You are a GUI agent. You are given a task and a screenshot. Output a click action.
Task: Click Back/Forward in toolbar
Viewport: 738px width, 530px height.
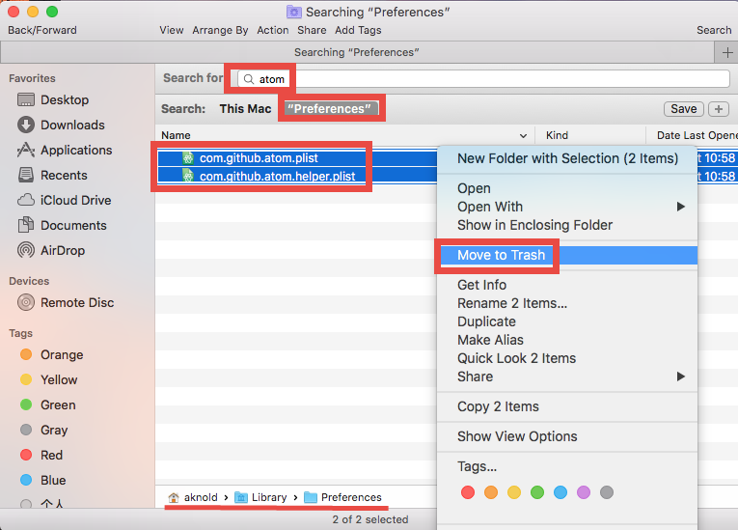point(42,30)
